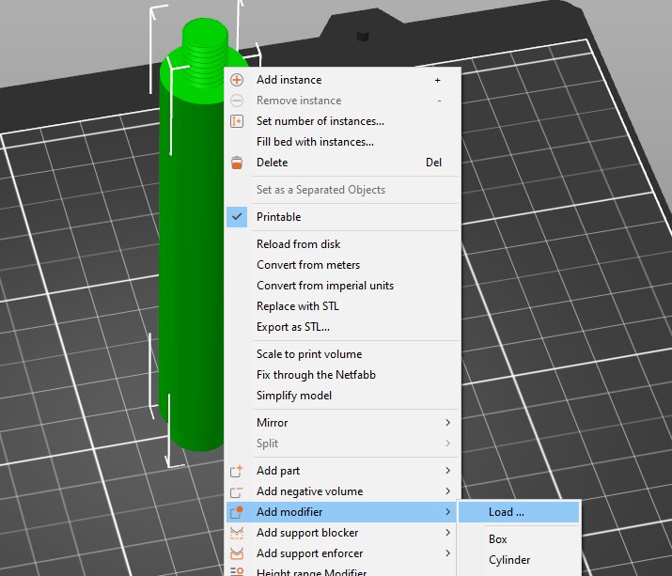Select Export as STL...
Viewport: 672px width, 576px height.
coord(292,327)
